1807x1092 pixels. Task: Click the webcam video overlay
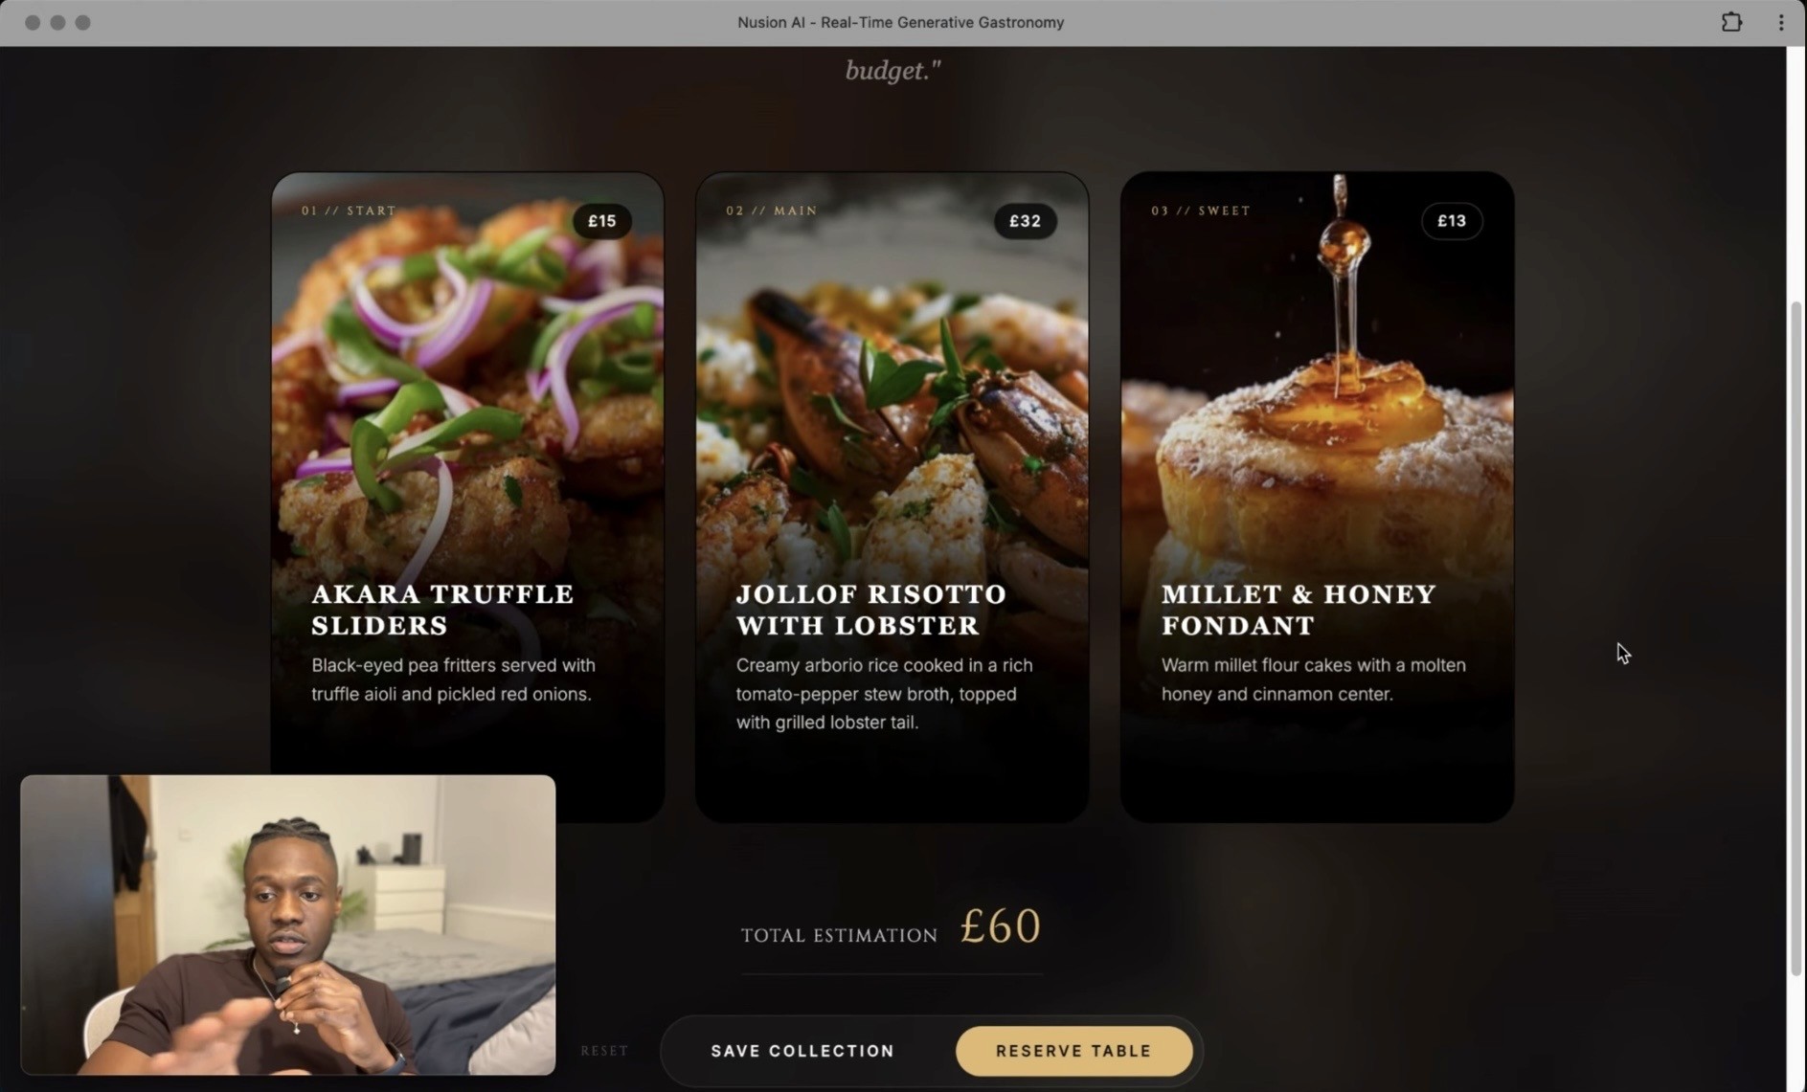tap(288, 925)
